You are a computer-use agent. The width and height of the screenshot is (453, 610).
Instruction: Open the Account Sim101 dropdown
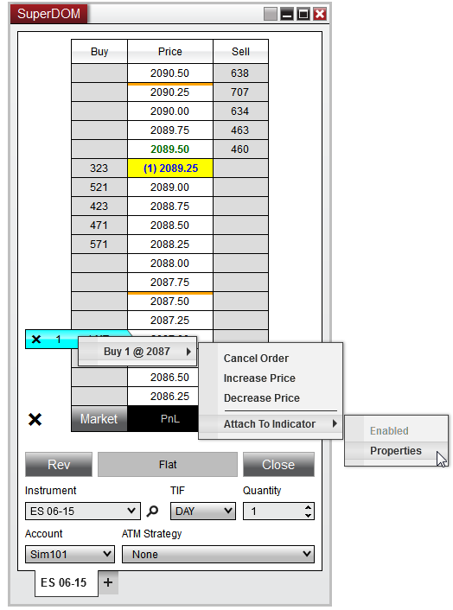70,554
